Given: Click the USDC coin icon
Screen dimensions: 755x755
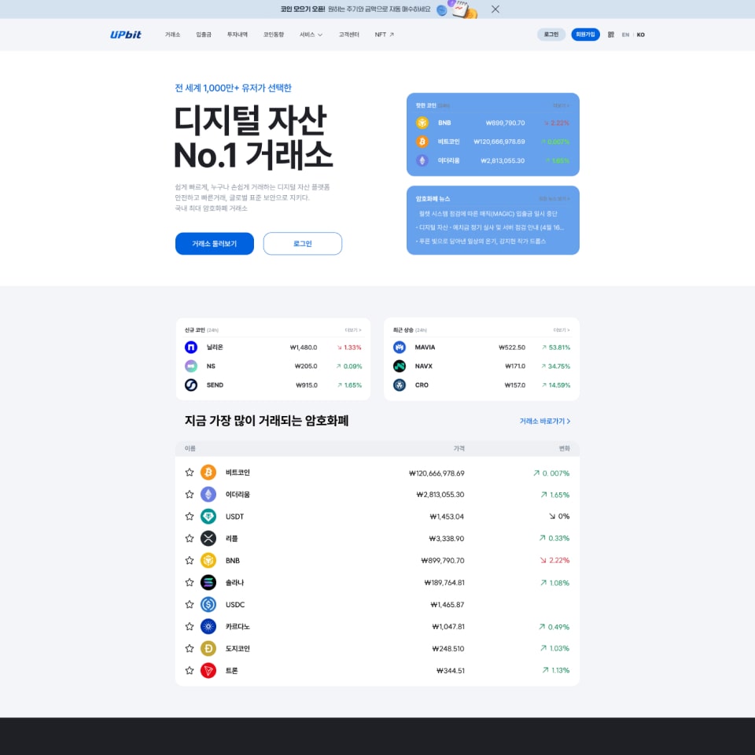Looking at the screenshot, I should pyautogui.click(x=208, y=604).
